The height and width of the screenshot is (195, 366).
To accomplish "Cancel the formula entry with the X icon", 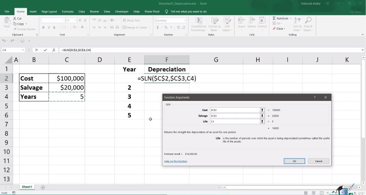I will point(37,50).
